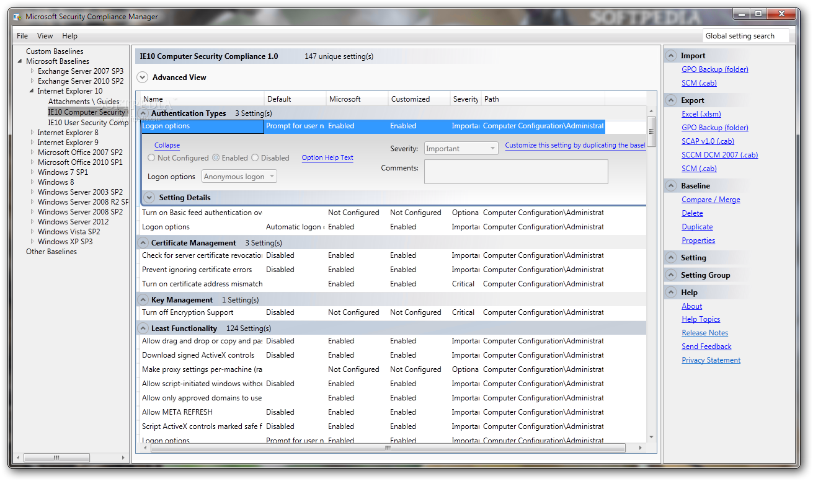Screen dimensions: 813x481
Task: Click Customize this setting by duplicating link
Action: click(575, 146)
